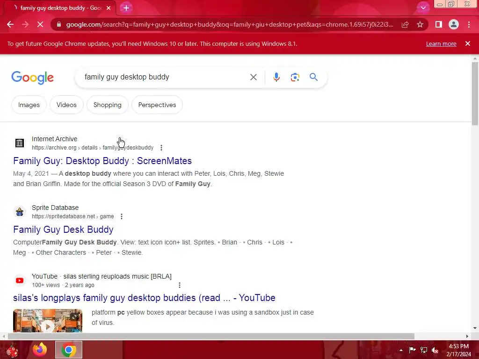Toggle the browser side panel
The width and height of the screenshot is (479, 359).
[x=439, y=24]
